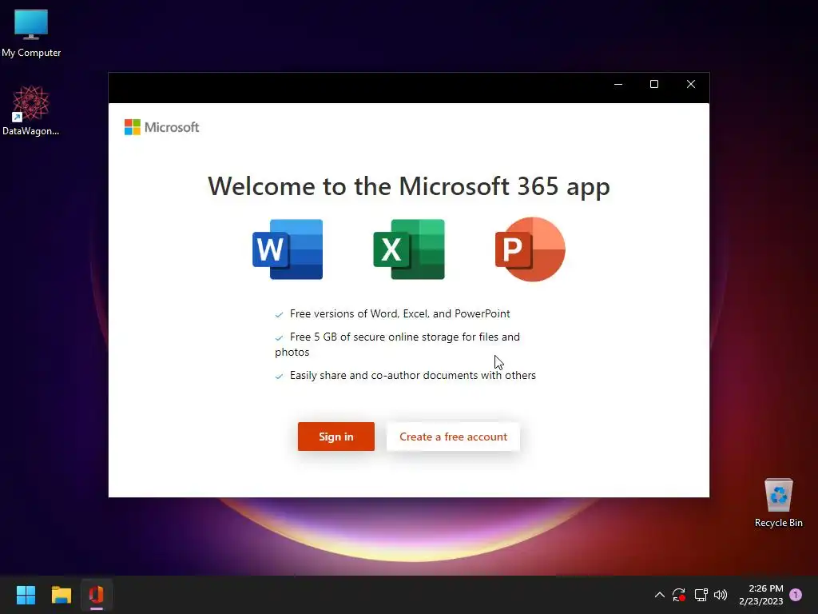This screenshot has width=818, height=614.
Task: Click 'Easily share and co-author documents' text
Action: (413, 376)
